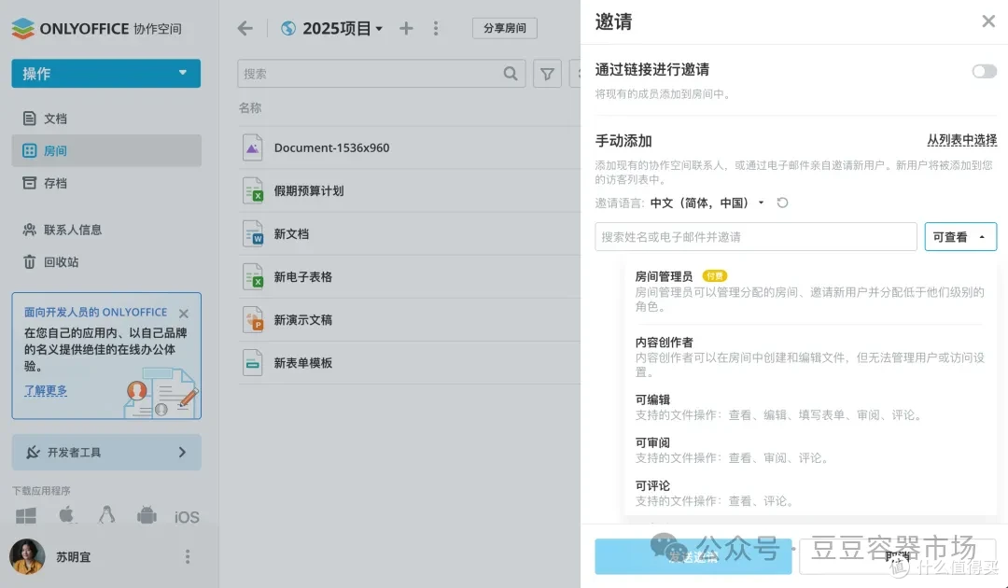Click the reset language refresh icon

[782, 203]
